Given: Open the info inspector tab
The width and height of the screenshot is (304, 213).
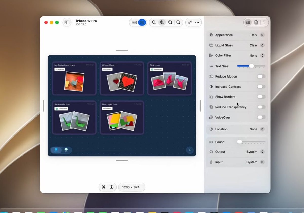Looking at the screenshot, I should click(x=264, y=22).
